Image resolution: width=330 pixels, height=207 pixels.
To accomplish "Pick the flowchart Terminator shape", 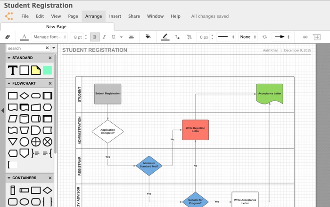I will (36, 96).
